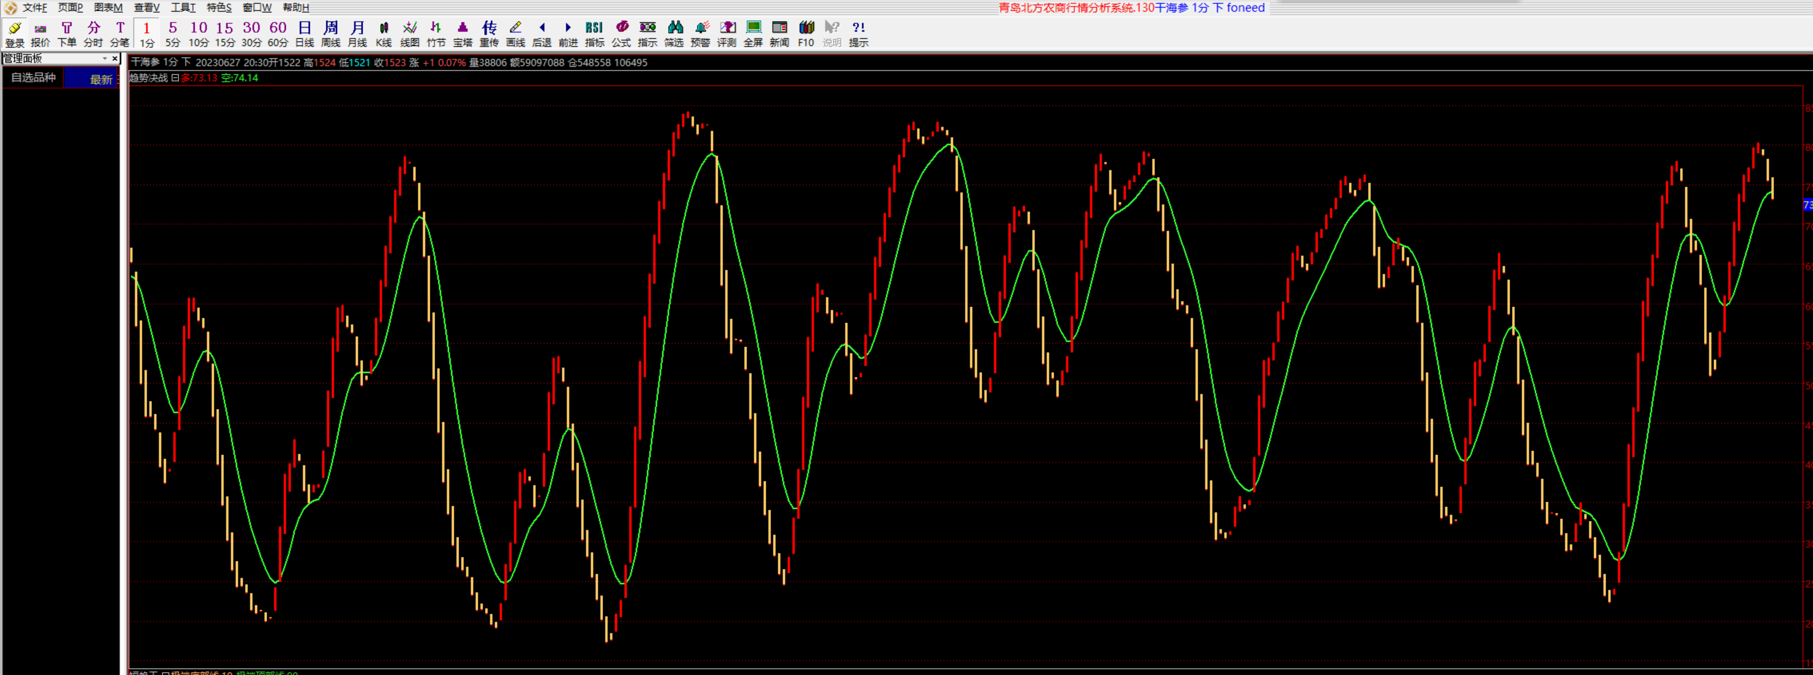Toggle 全屏 full screen mode

(753, 34)
